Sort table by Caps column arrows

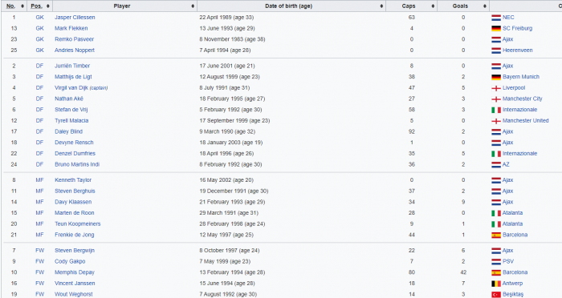(x=433, y=6)
